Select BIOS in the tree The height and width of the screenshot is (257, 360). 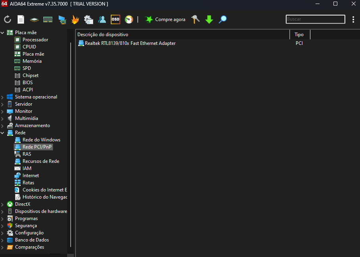pyautogui.click(x=27, y=83)
